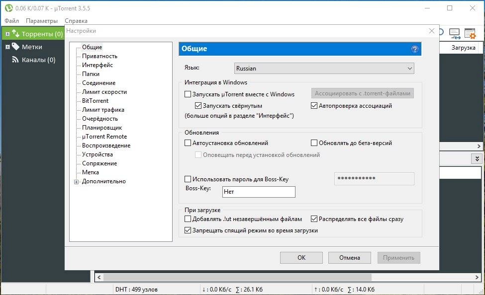
Task: Click the Отмена button
Action: click(x=350, y=258)
